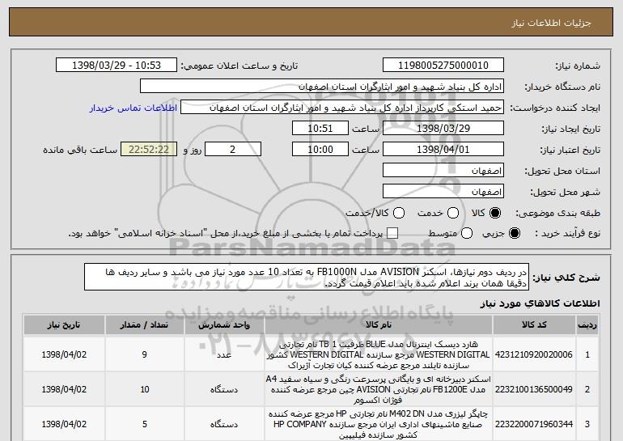
Task: Click the creation time field 10:51
Action: pos(320,129)
